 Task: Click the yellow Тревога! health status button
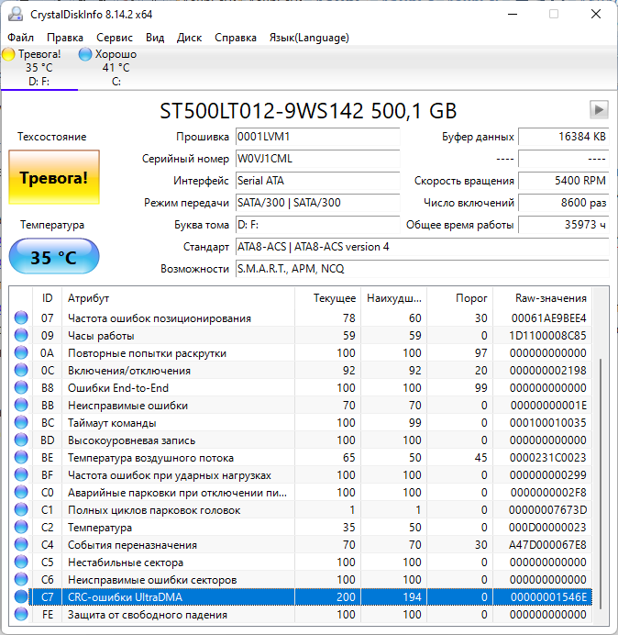coord(54,177)
